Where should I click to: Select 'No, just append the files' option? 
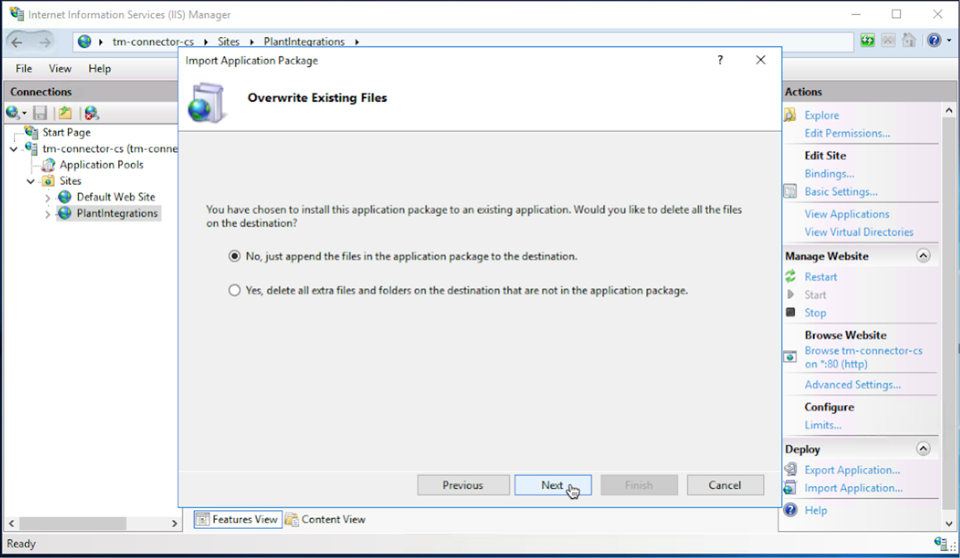click(234, 256)
